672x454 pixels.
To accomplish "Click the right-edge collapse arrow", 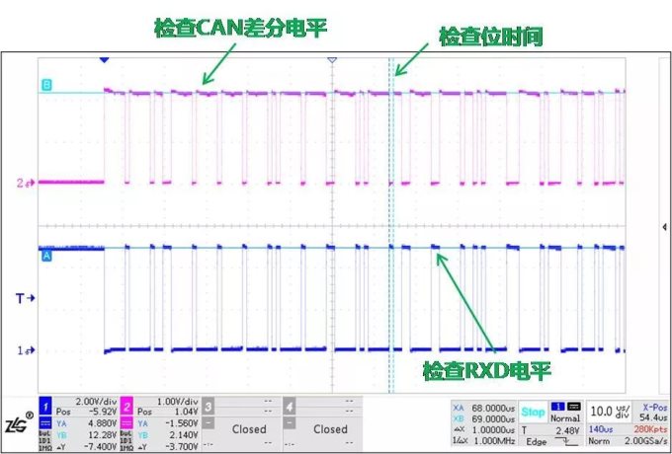I will pyautogui.click(x=664, y=227).
